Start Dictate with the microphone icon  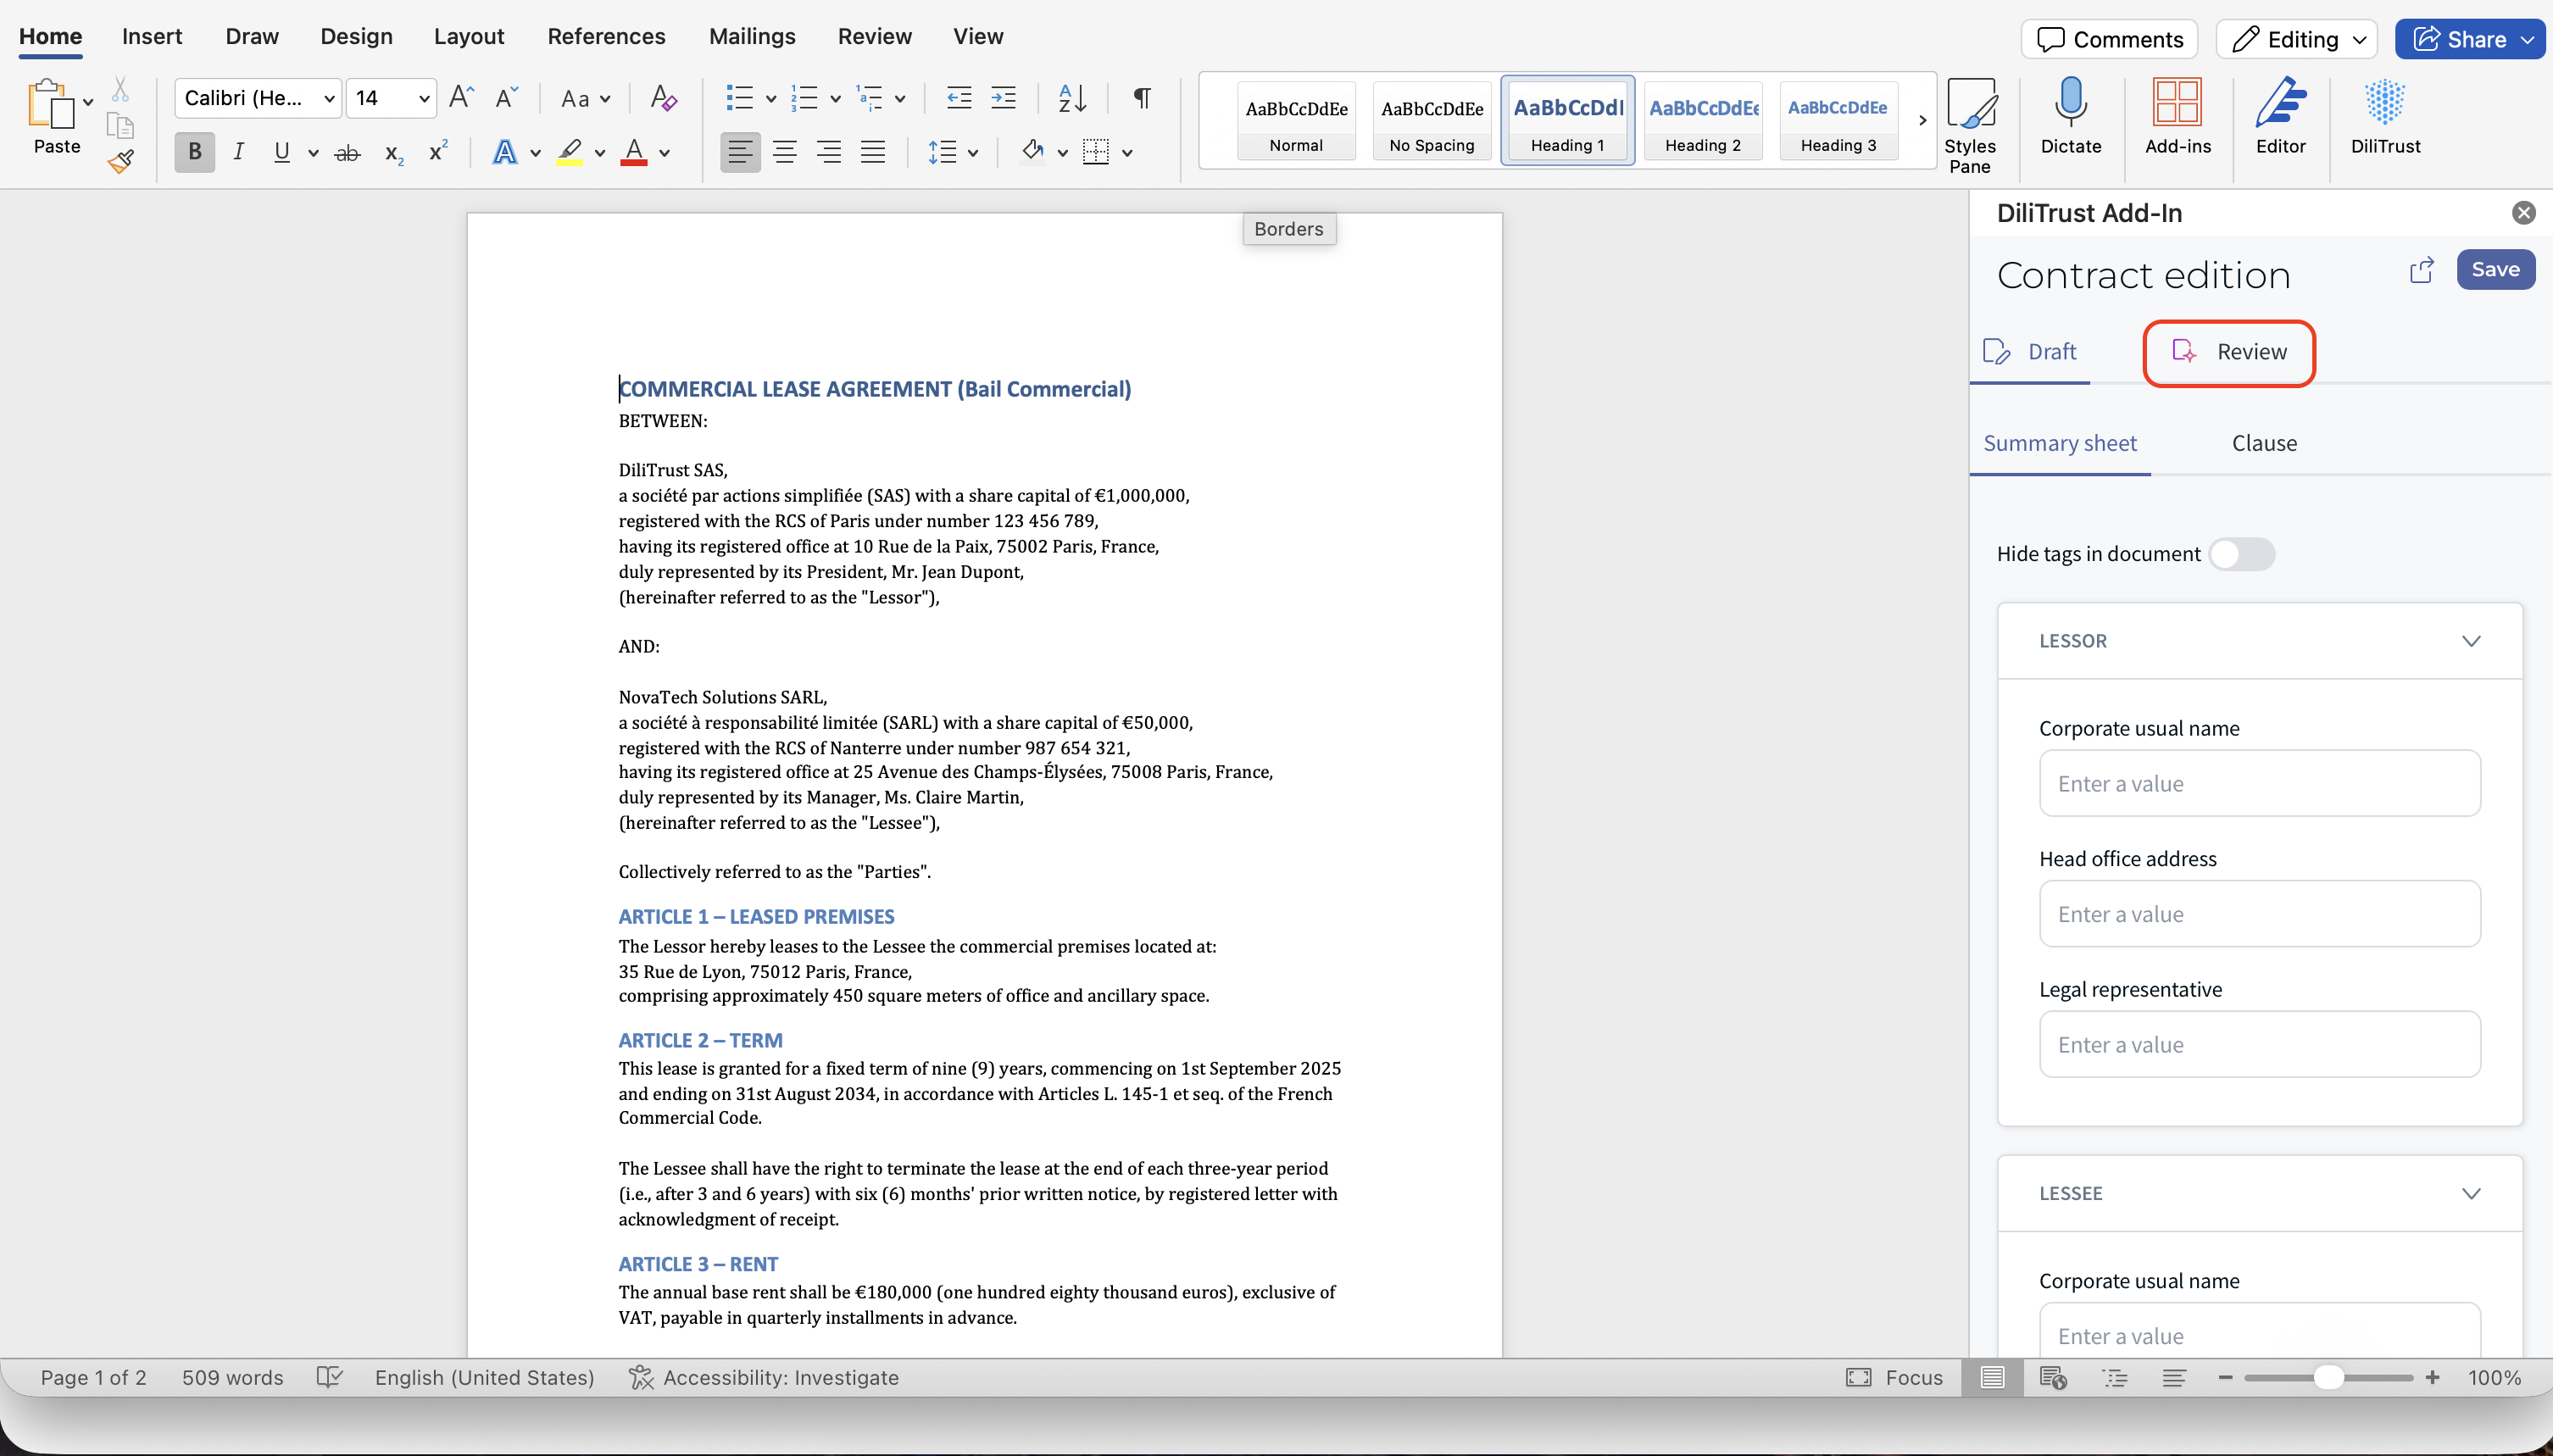[2070, 116]
